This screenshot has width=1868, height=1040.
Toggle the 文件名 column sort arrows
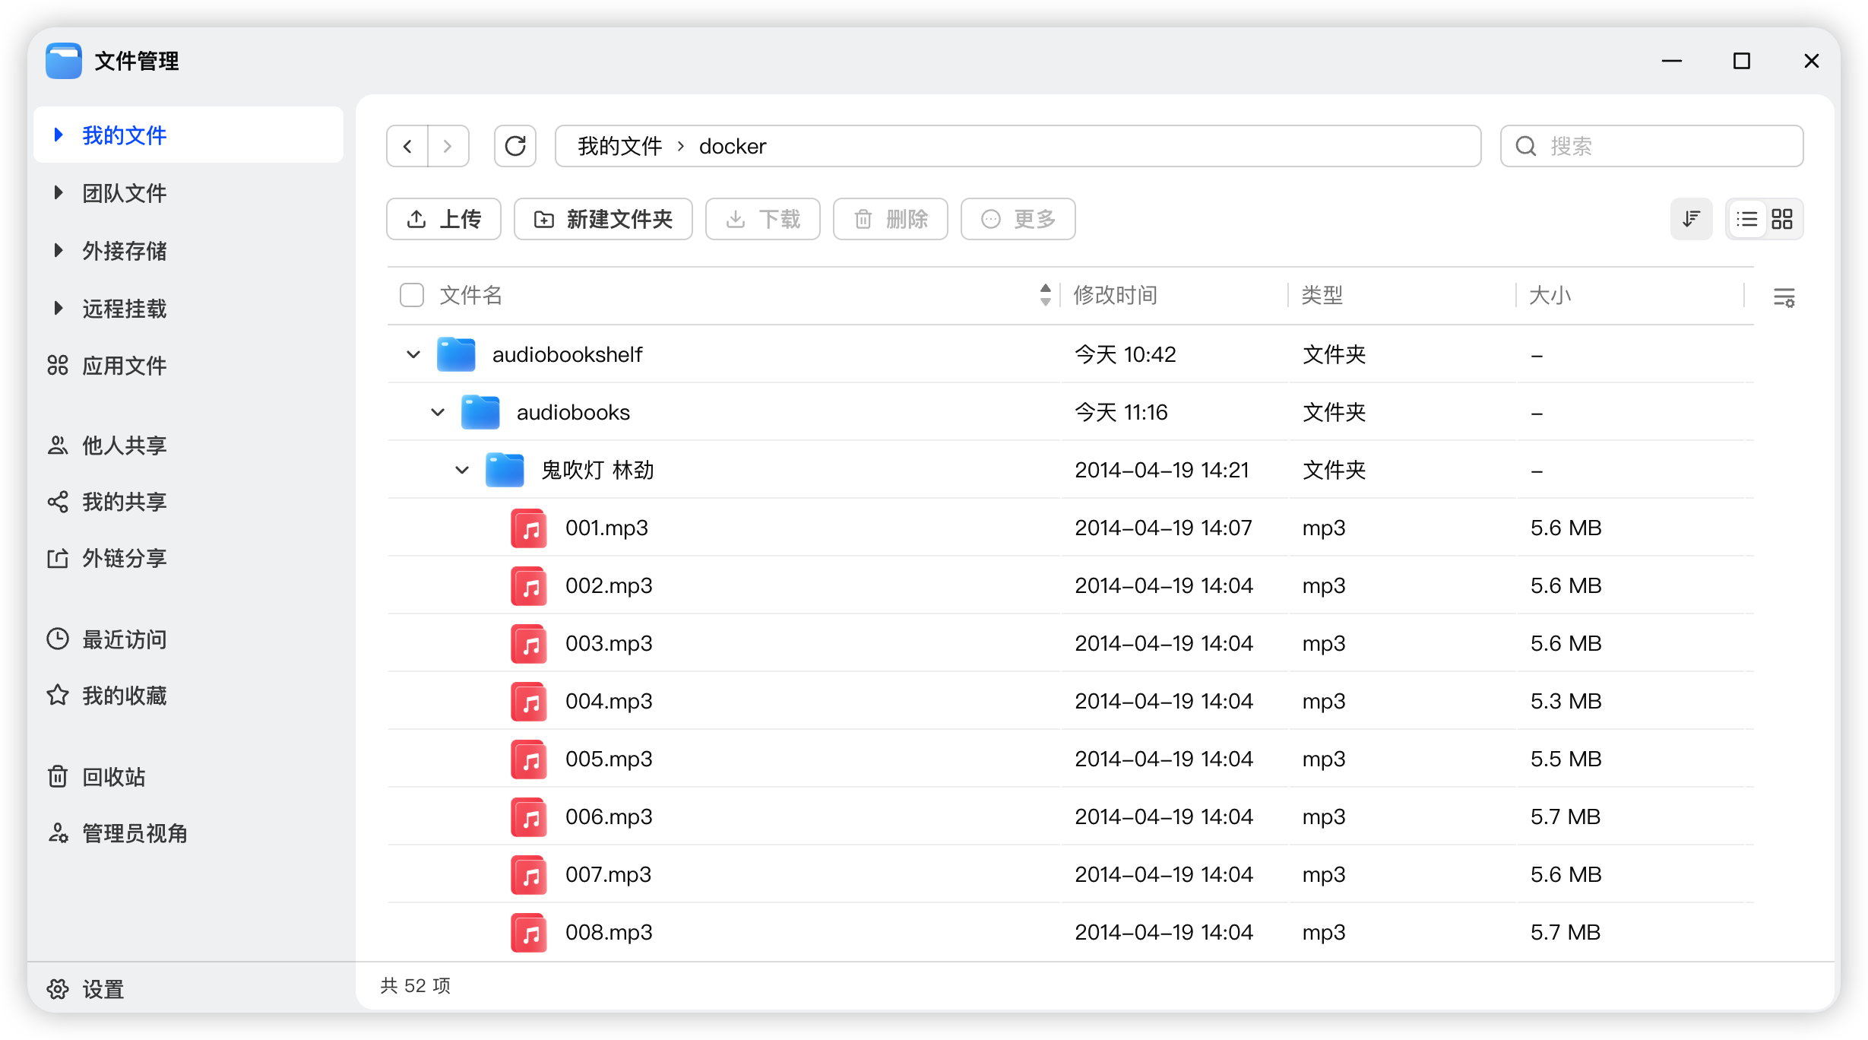(1046, 295)
